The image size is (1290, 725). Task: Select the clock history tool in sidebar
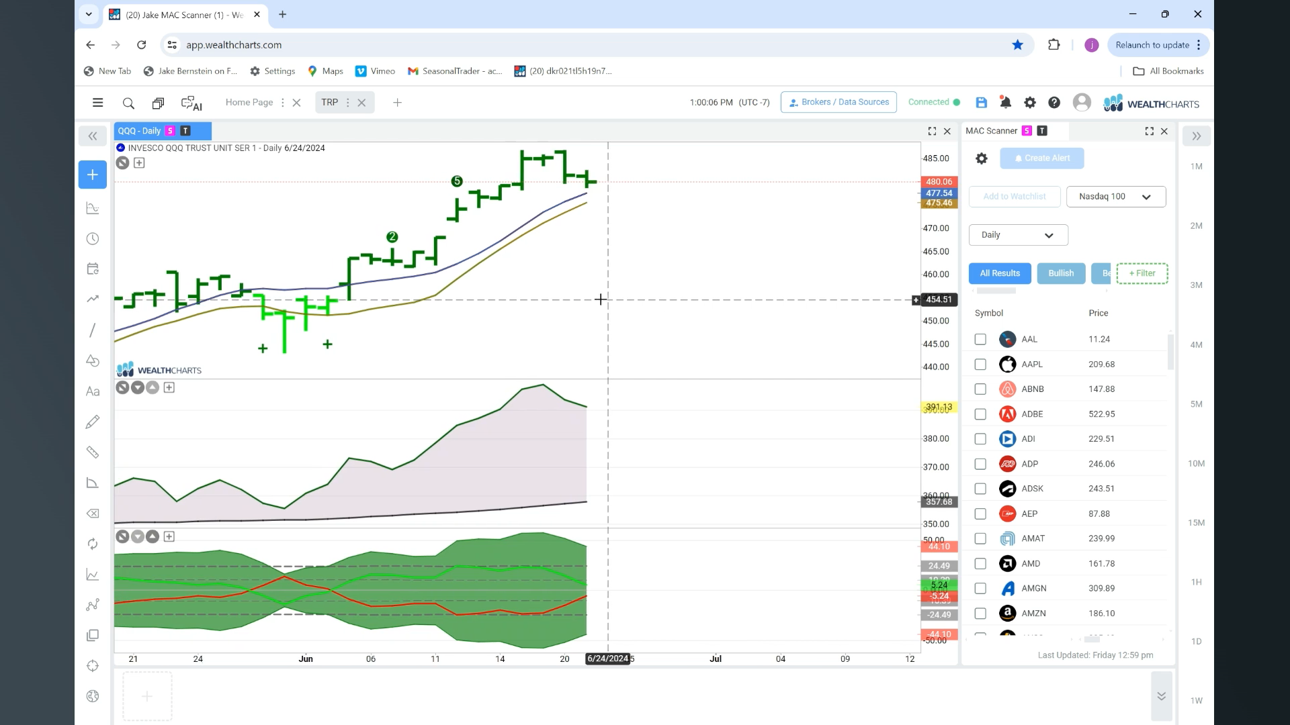pos(93,239)
